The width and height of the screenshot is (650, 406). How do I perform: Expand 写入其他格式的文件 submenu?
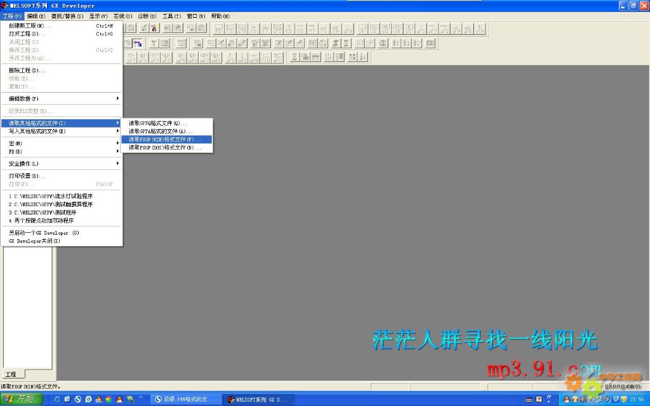(x=62, y=131)
